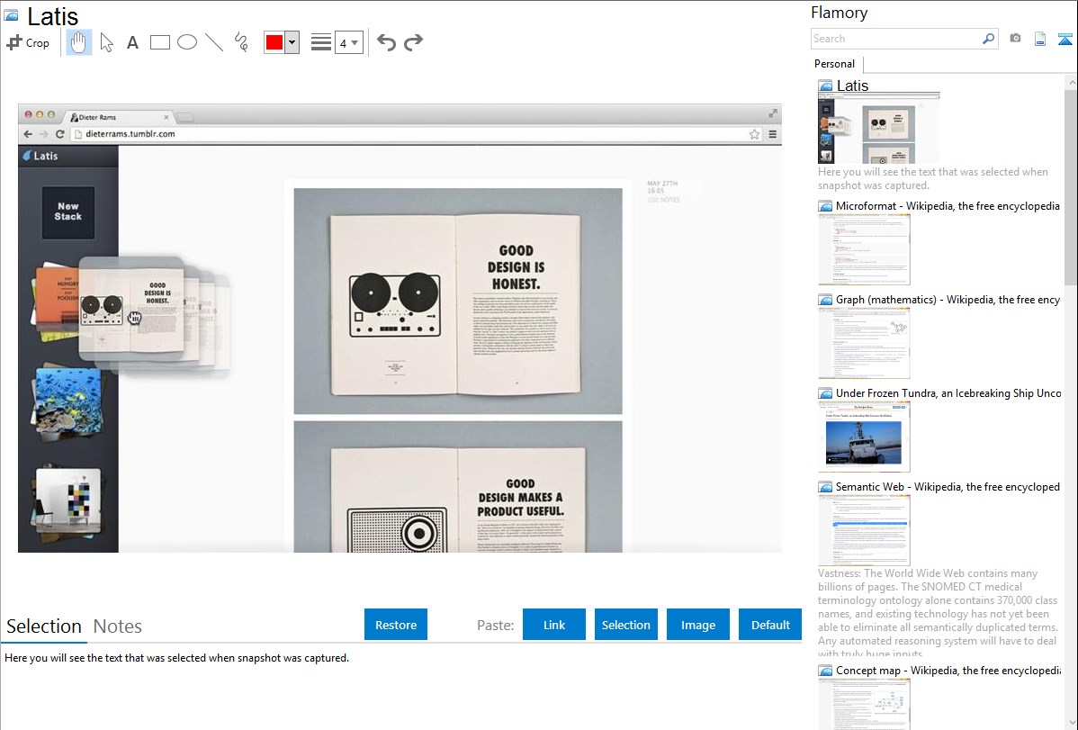1078x730 pixels.
Task: Click the red color swatch
Action: tap(274, 42)
